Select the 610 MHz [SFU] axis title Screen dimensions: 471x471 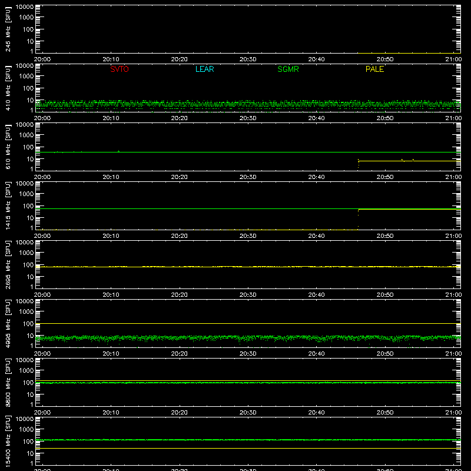click(x=8, y=147)
